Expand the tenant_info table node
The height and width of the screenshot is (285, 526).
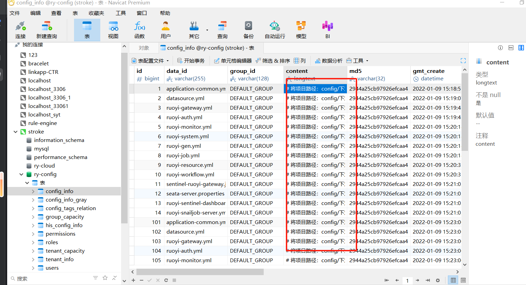[x=33, y=259]
